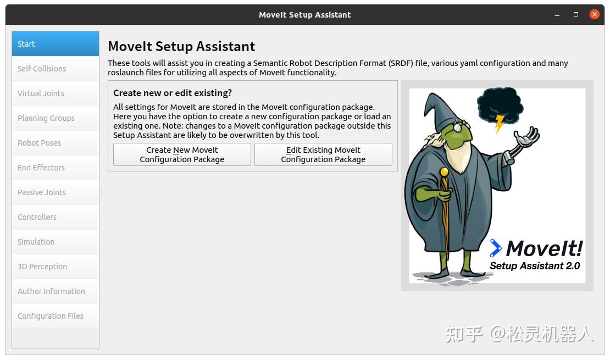Go to Simulation section
This screenshot has width=610, height=360.
(56, 242)
